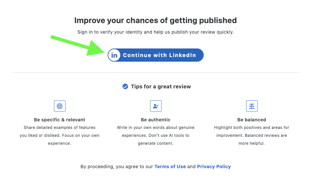Screen dimensions: 311x183
Task: Select the 'Tips for a great review' heading
Action: [161, 86]
